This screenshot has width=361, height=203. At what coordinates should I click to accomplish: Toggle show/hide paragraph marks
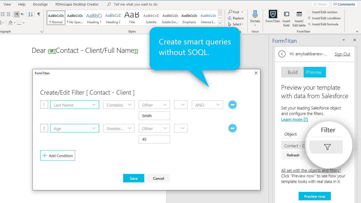(x=39, y=14)
